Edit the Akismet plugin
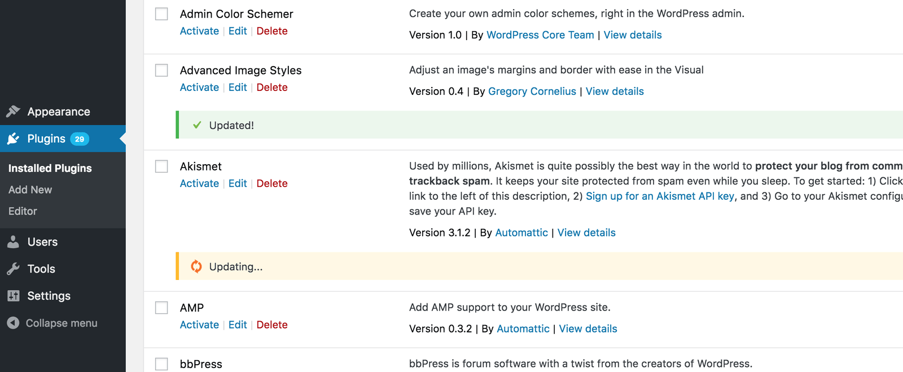The image size is (903, 372). (238, 183)
